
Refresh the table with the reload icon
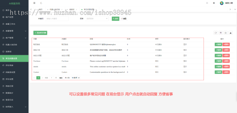coord(216,33)
